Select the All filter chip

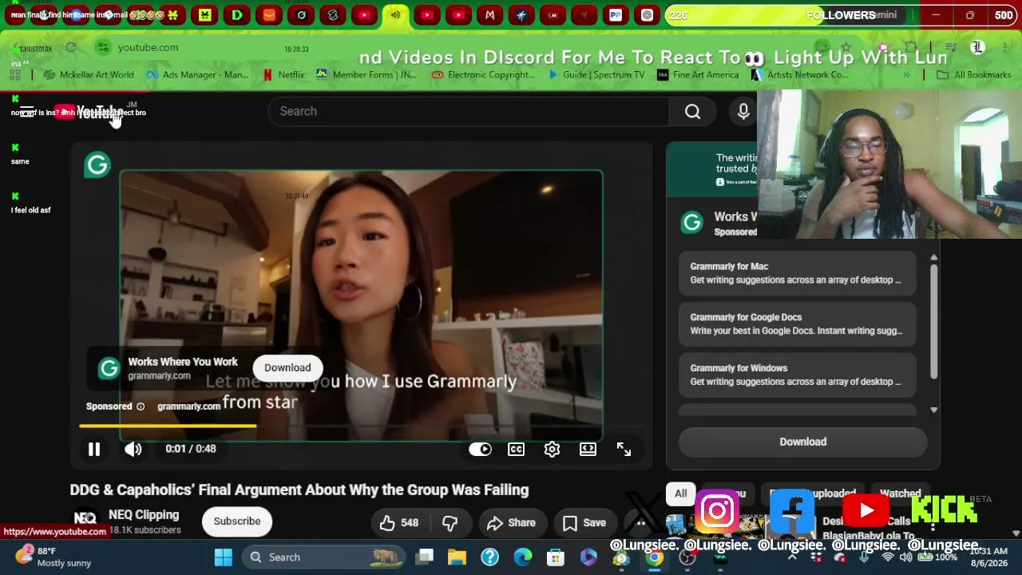pyautogui.click(x=680, y=494)
